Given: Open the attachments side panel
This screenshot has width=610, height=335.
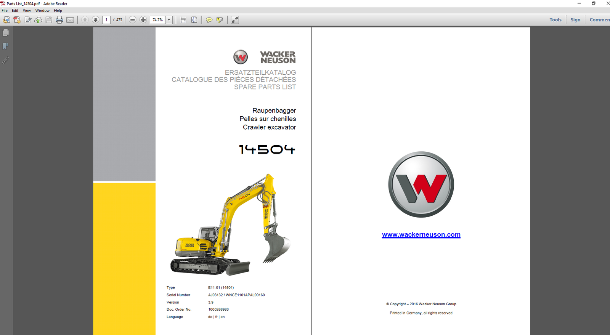Looking at the screenshot, I should [x=6, y=60].
